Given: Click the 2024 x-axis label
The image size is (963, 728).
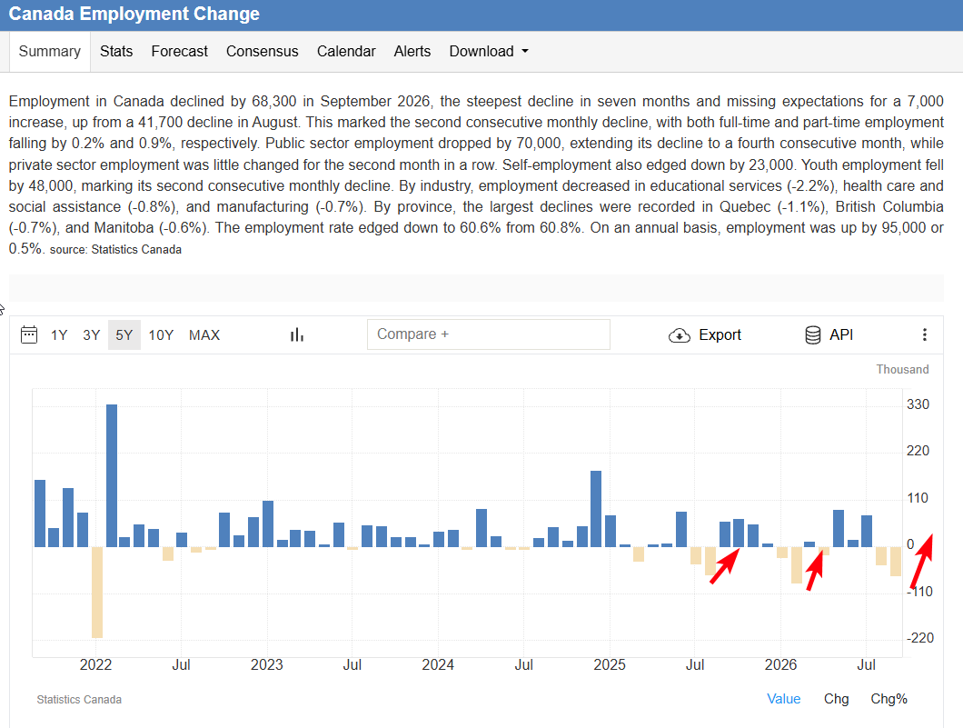Looking at the screenshot, I should [438, 664].
